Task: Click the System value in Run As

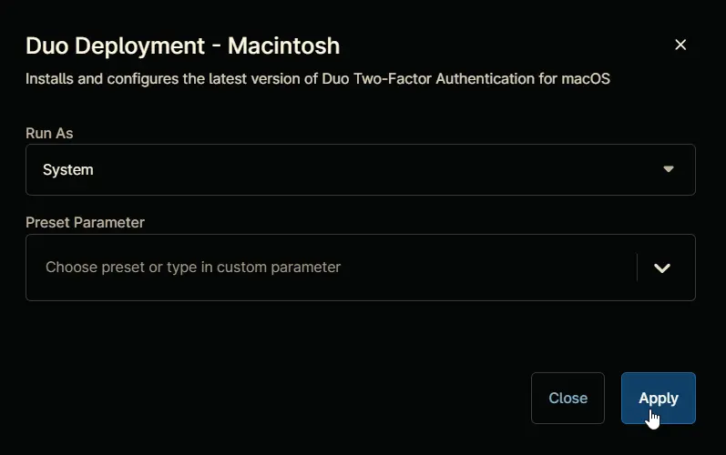Action: [x=68, y=169]
